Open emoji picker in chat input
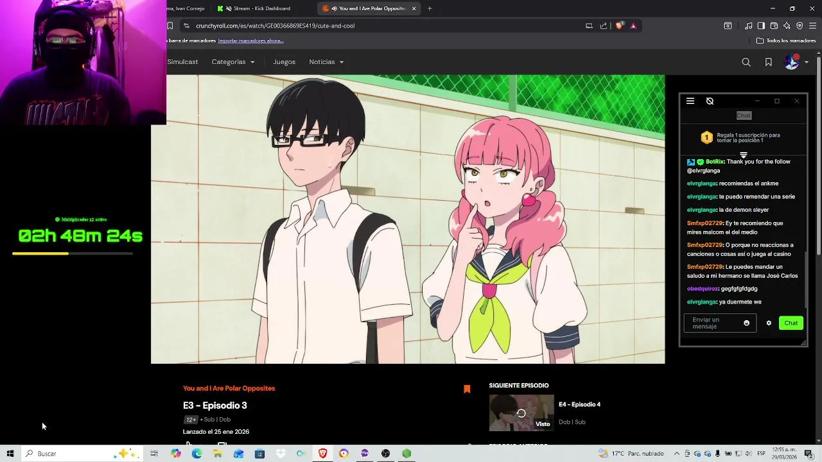 click(x=746, y=323)
